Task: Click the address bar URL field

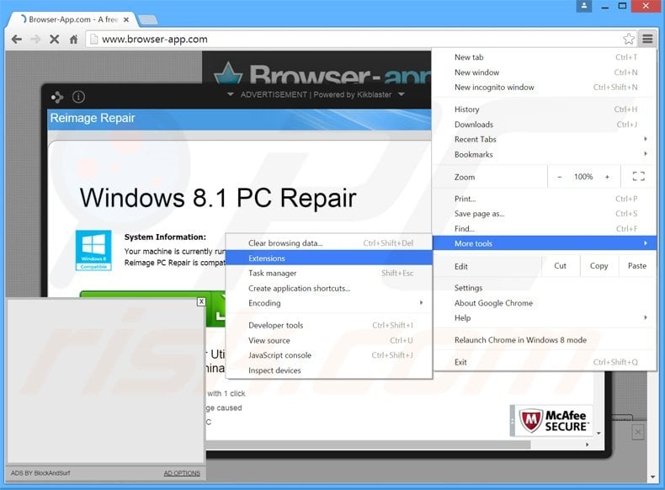Action: [x=354, y=40]
